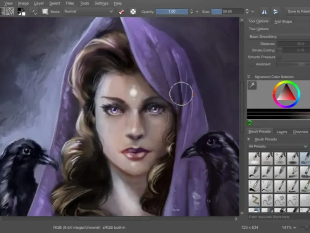Open the blending Mode dropdown
The width and height of the screenshot is (310, 233).
pos(88,12)
